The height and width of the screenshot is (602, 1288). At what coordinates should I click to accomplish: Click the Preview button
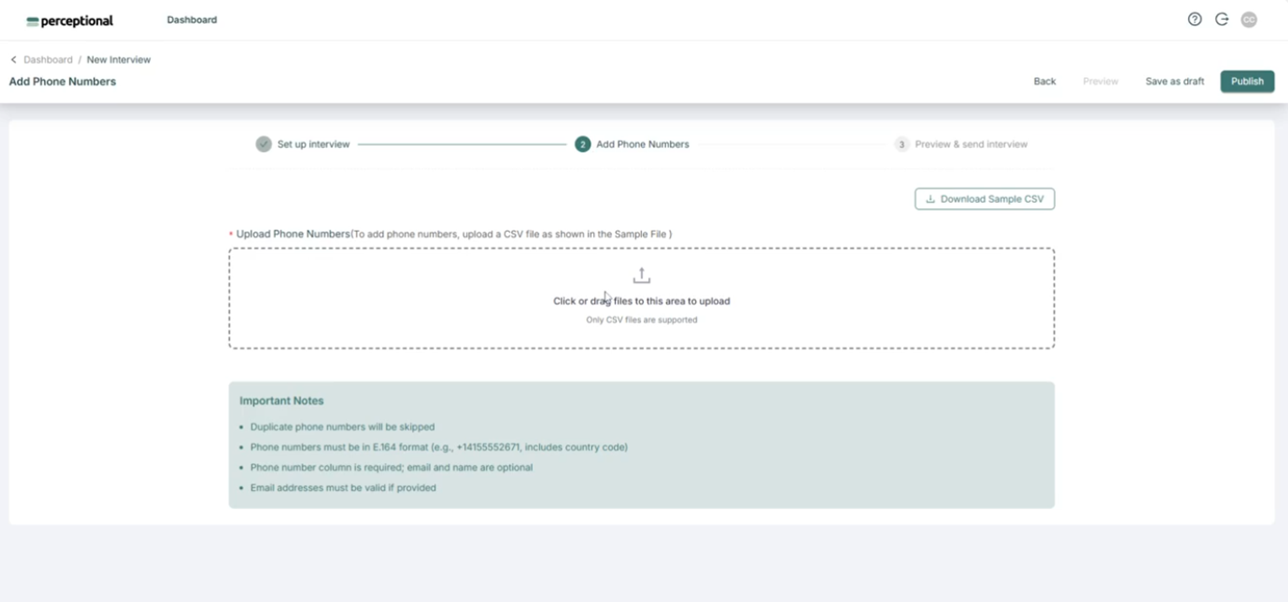(x=1100, y=81)
